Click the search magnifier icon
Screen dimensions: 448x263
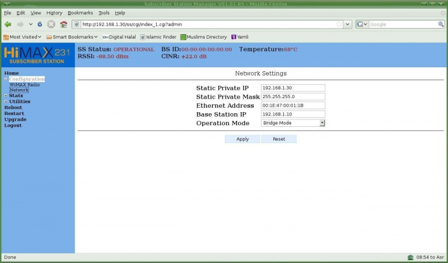coord(441,24)
